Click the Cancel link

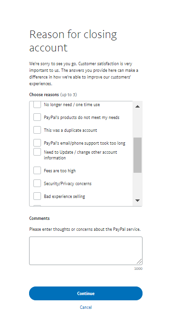tap(86, 307)
